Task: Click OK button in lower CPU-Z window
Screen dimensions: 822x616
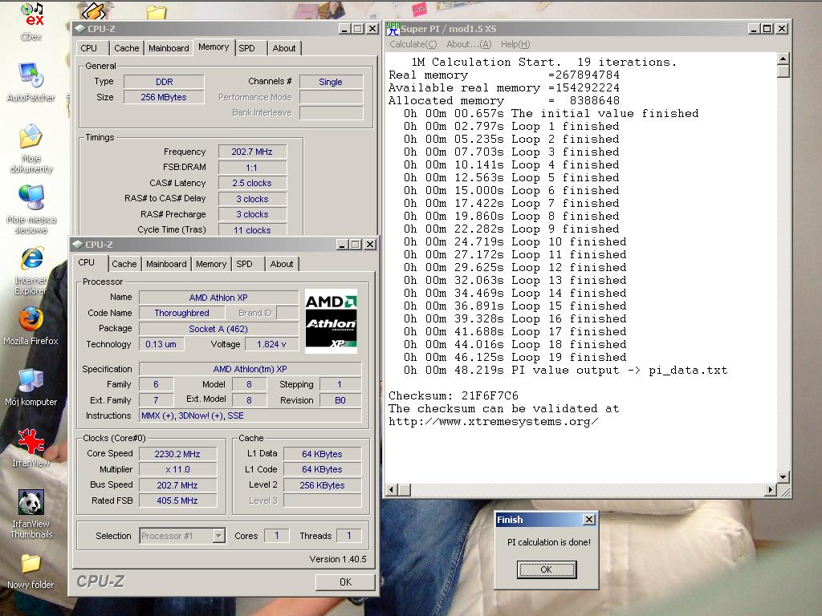Action: click(345, 582)
